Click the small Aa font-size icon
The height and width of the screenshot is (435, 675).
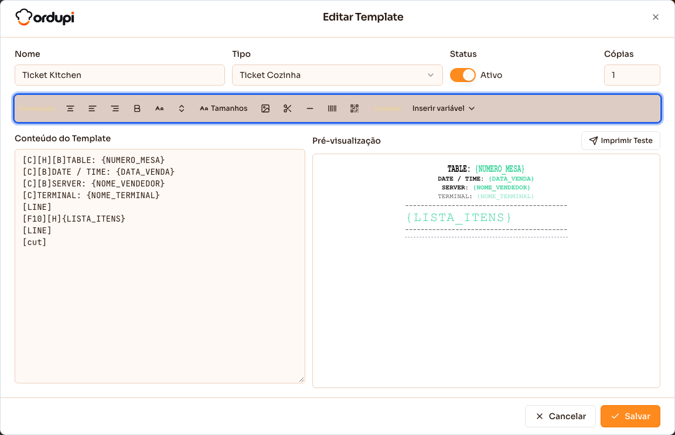(160, 108)
